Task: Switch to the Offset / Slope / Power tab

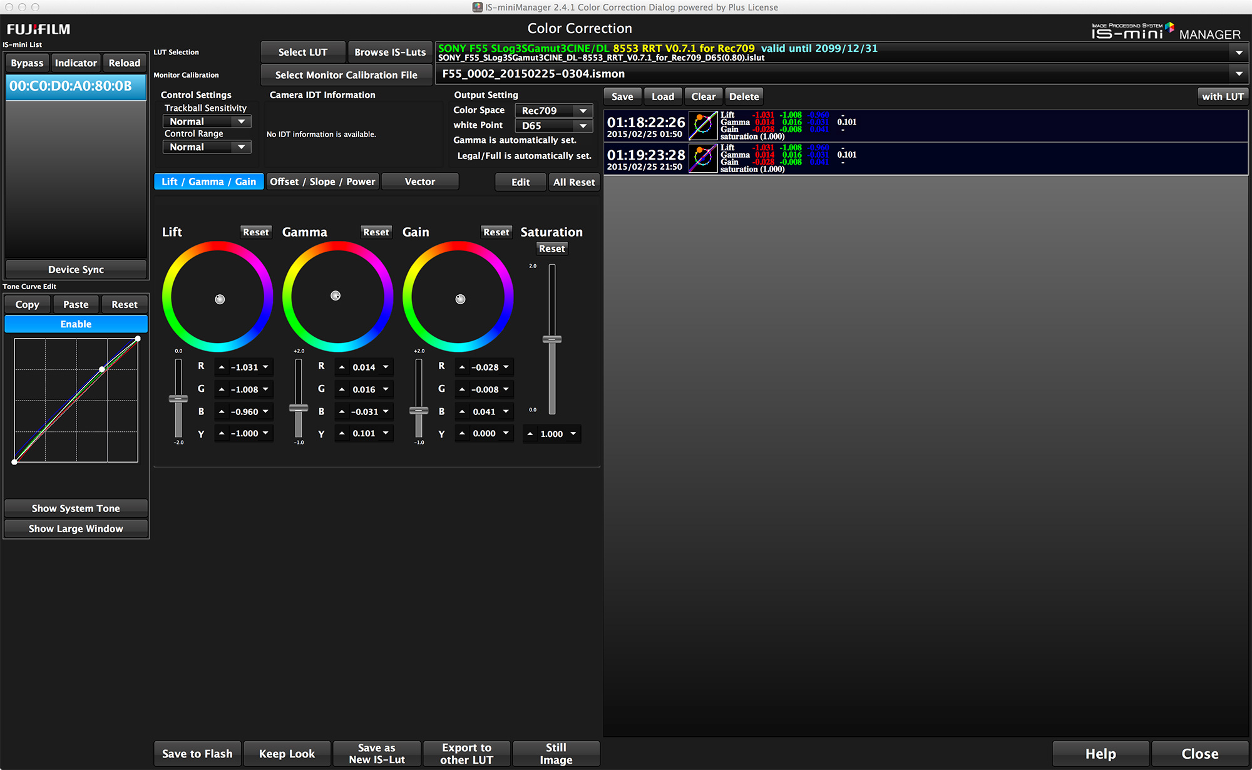Action: tap(322, 182)
